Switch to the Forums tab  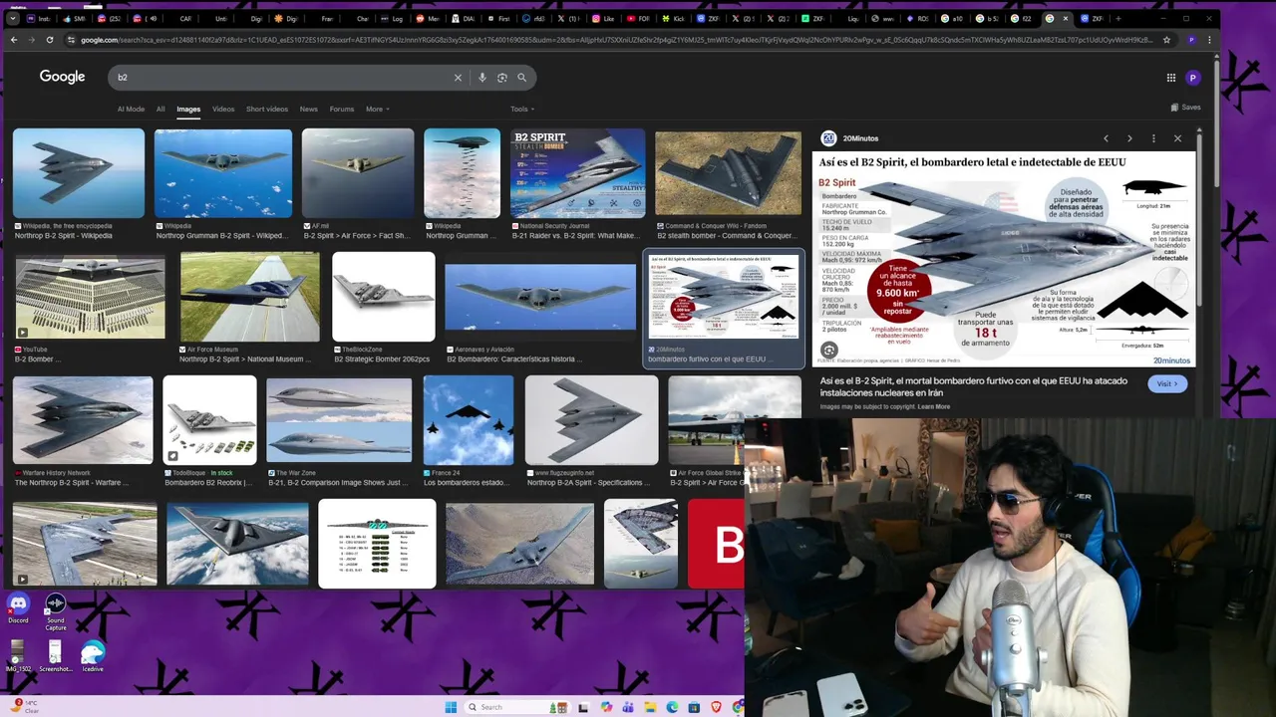342,109
